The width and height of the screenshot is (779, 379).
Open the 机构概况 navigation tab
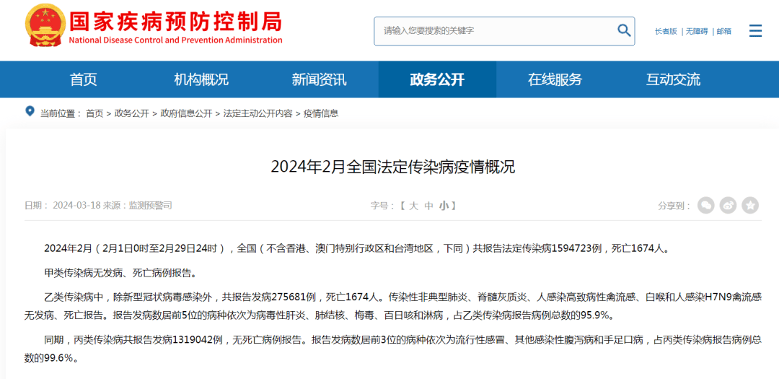point(201,79)
